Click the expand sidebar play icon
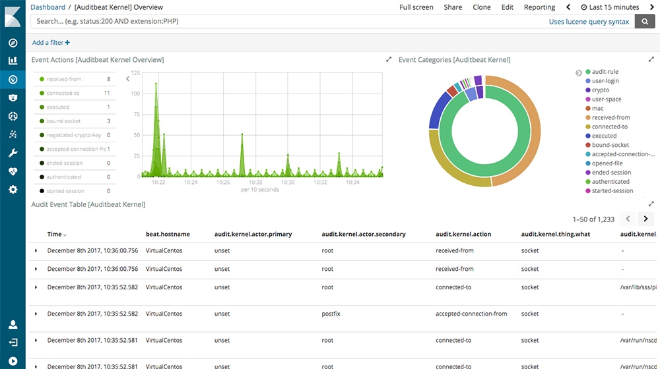The image size is (660, 369). [x=13, y=361]
